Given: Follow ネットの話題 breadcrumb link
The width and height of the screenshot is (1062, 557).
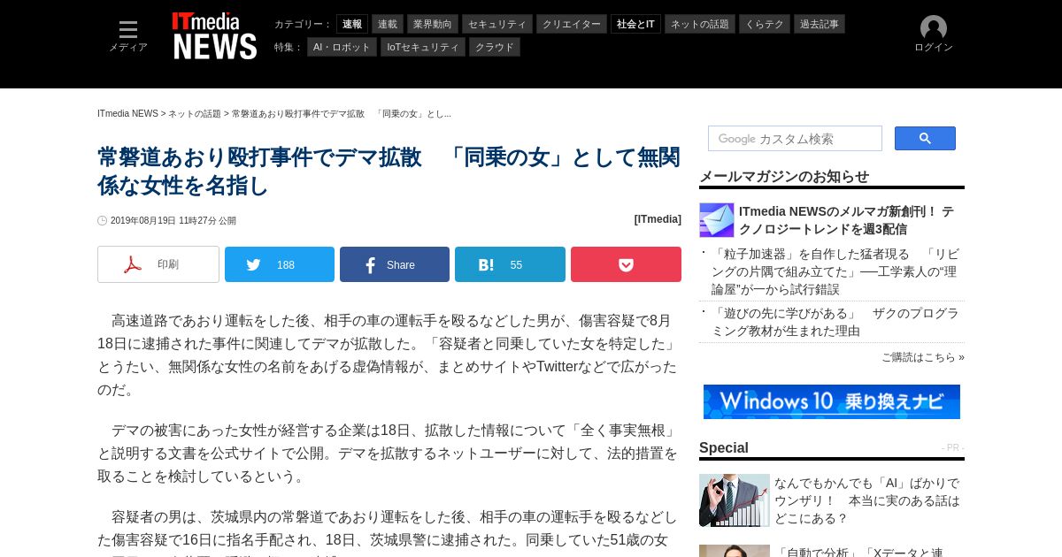Looking at the screenshot, I should coord(195,114).
